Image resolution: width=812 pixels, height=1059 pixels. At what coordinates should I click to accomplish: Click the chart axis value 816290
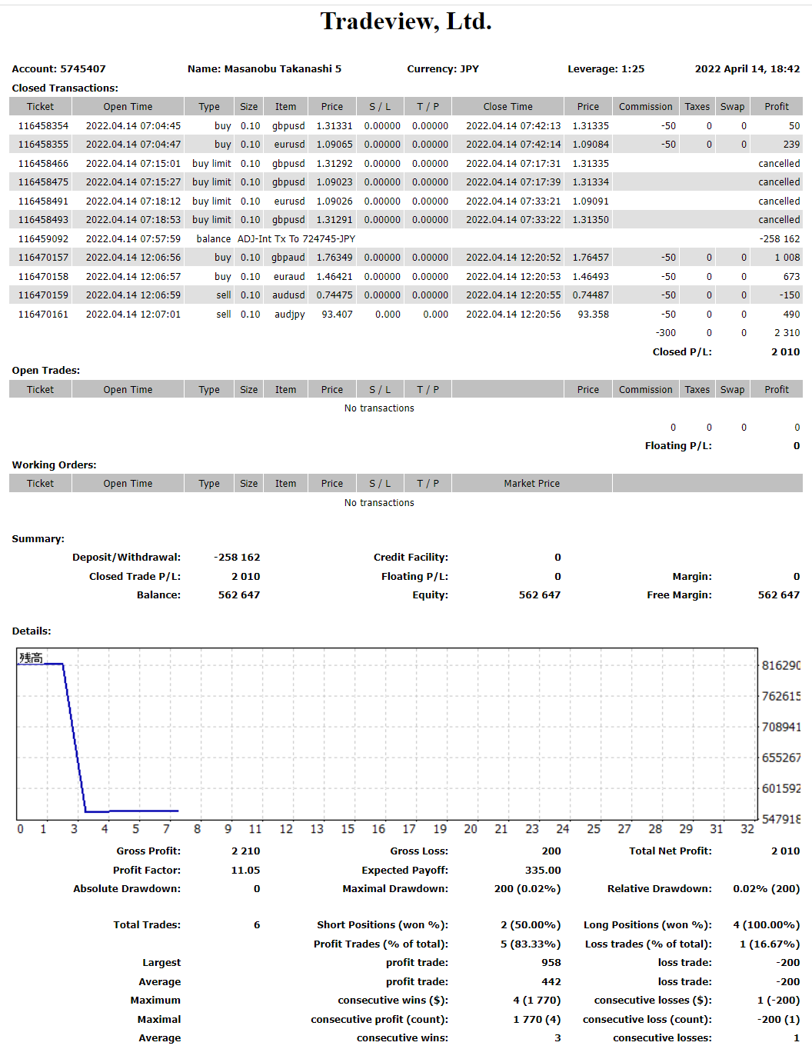click(x=781, y=665)
